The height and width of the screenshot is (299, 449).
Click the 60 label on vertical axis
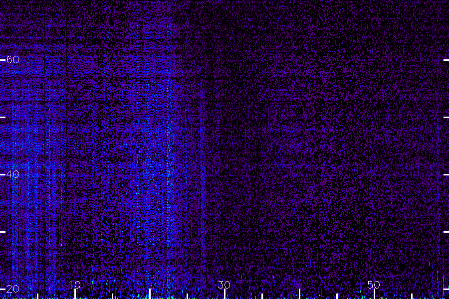[x=12, y=59]
